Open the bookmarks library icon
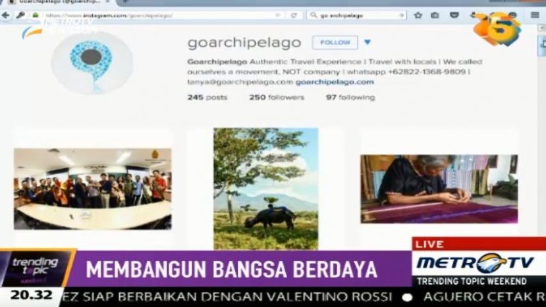This screenshot has width=546, height=307. click(x=435, y=15)
